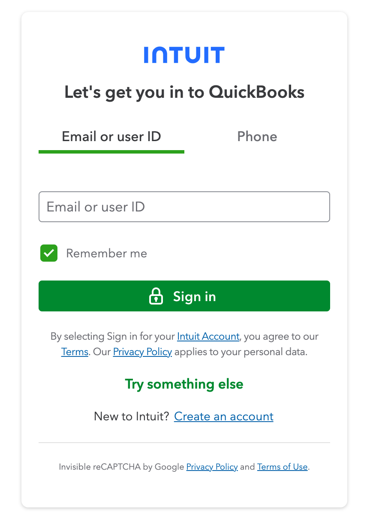
Task: Open the reCAPTCHA Privacy Policy link
Action: (x=212, y=467)
